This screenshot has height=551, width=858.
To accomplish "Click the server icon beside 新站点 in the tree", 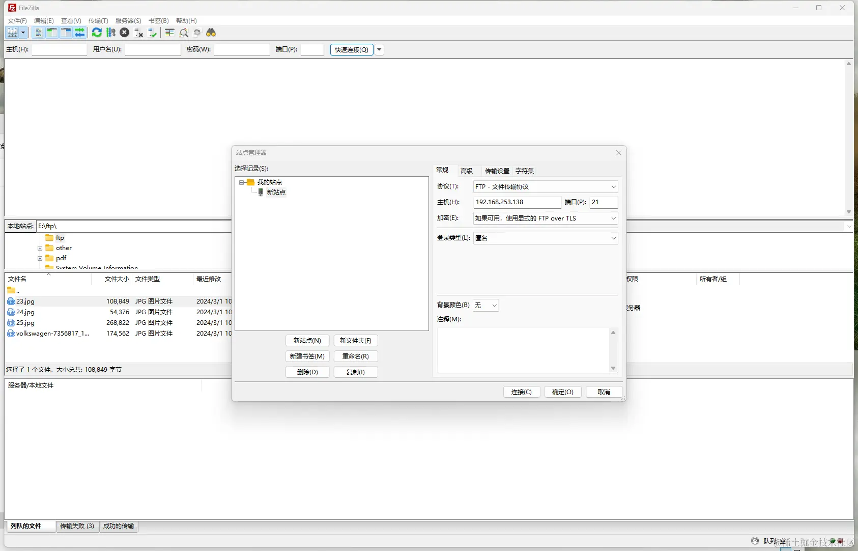I will click(x=261, y=192).
